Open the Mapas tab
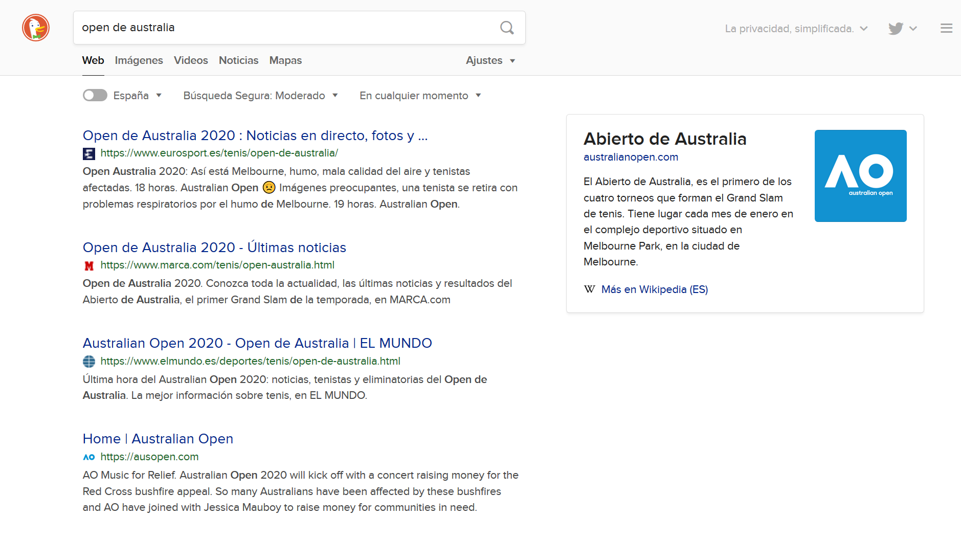Image resolution: width=961 pixels, height=539 pixels. pos(285,60)
